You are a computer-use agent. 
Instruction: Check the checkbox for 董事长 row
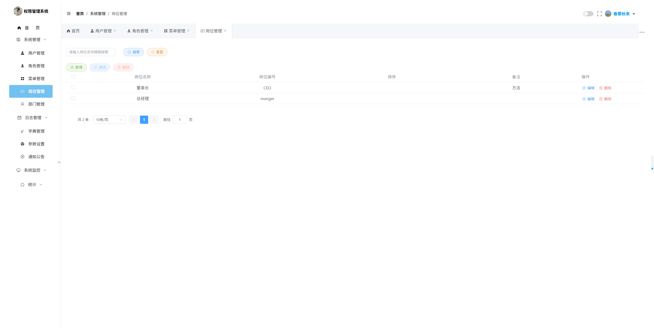(x=73, y=87)
